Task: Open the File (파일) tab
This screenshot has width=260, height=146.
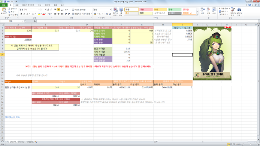Action: pyautogui.click(x=4, y=5)
